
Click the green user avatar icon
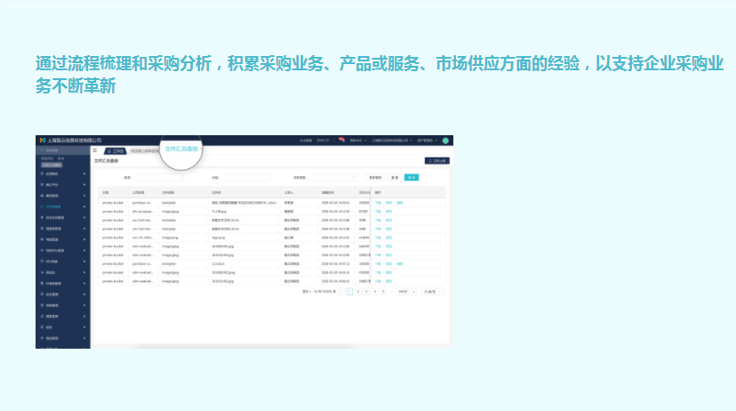445,141
